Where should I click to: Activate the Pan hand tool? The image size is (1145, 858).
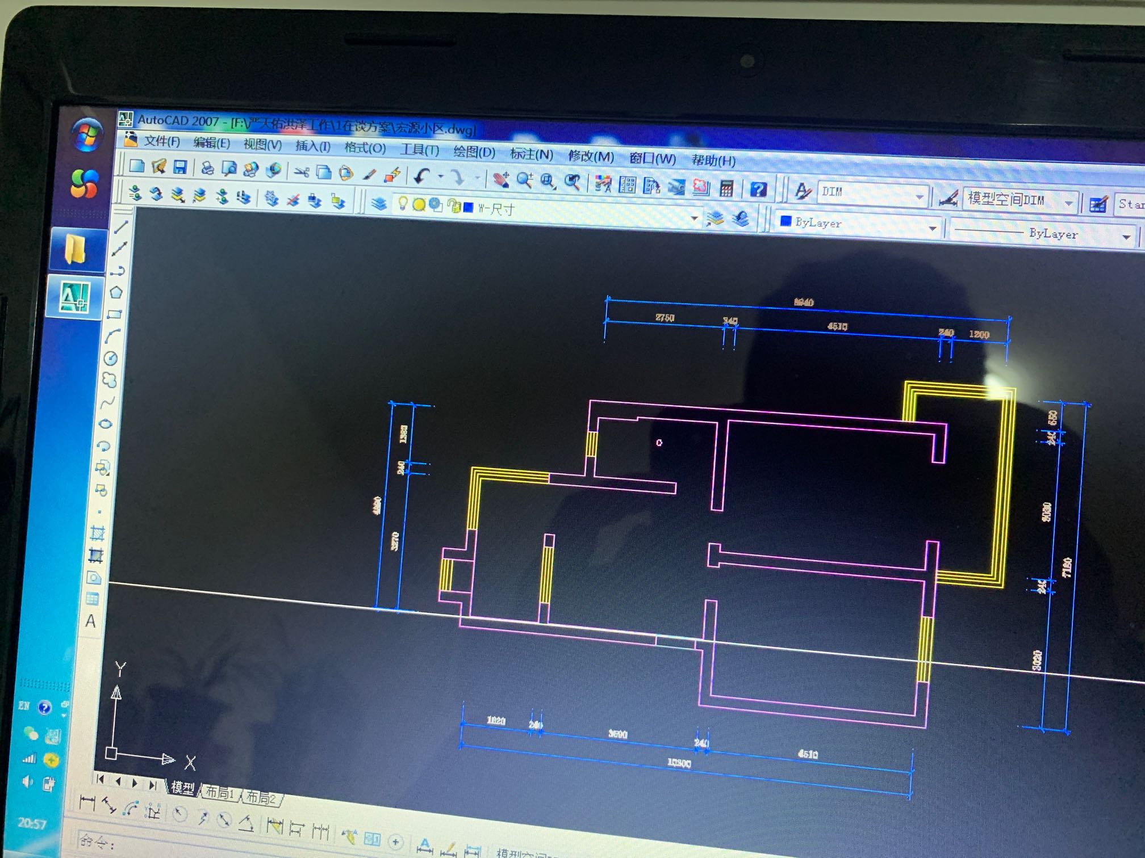(x=501, y=180)
